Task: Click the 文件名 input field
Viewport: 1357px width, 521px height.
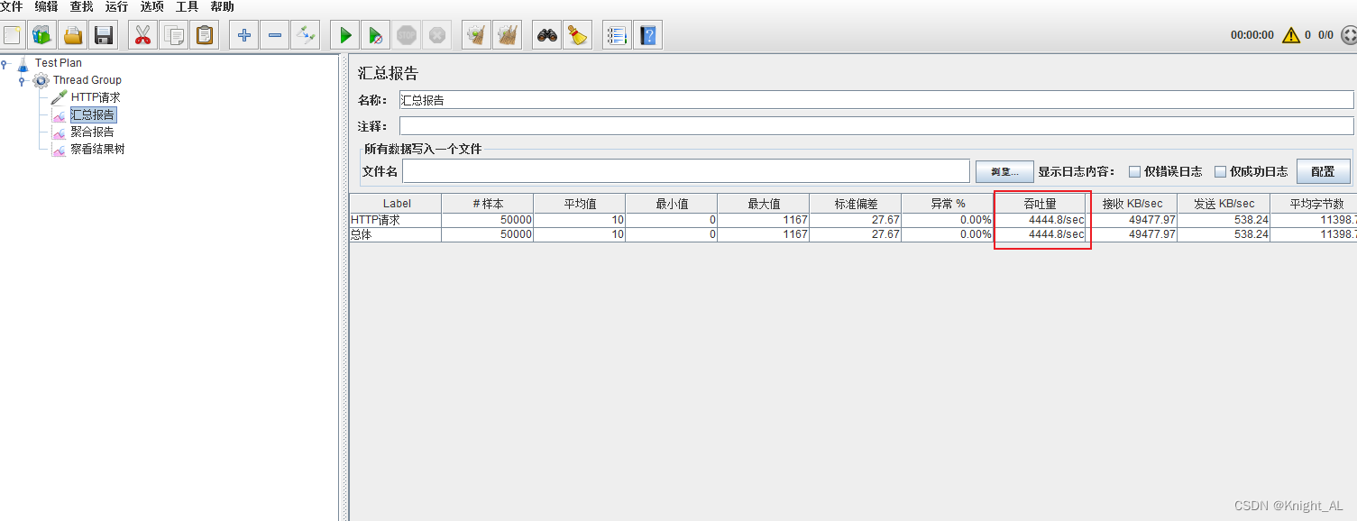Action: [686, 171]
